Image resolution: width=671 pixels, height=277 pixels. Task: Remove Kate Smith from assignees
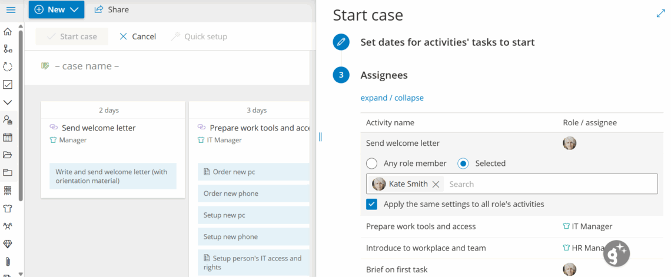[436, 184]
